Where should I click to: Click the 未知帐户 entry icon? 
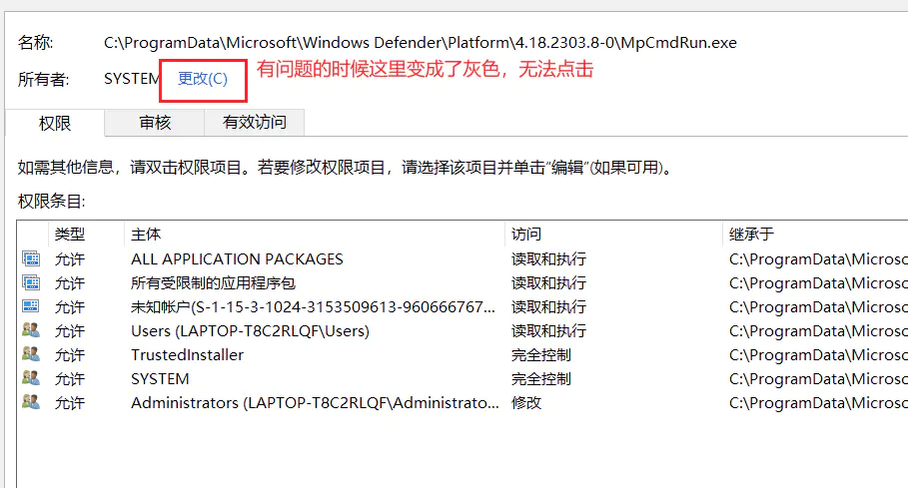31,306
